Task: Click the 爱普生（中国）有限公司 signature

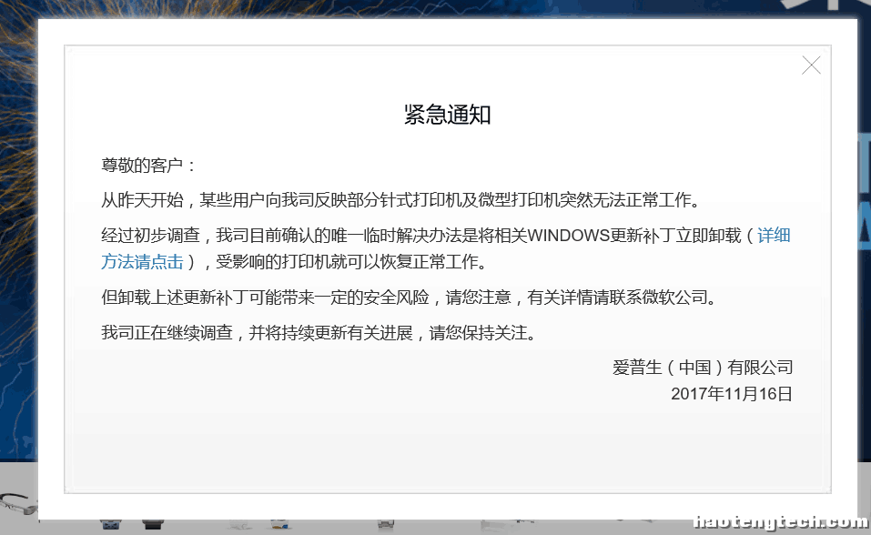Action: click(x=702, y=368)
